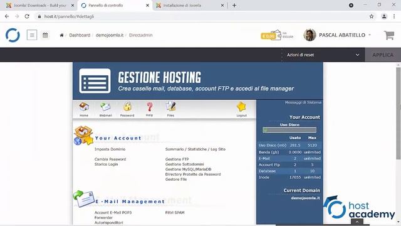
Task: Open Account E-Mail POP3 link
Action: click(113, 213)
